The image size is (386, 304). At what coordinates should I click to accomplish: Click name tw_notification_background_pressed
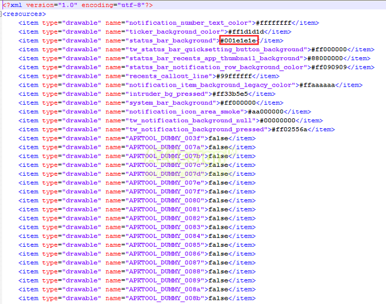(197, 129)
